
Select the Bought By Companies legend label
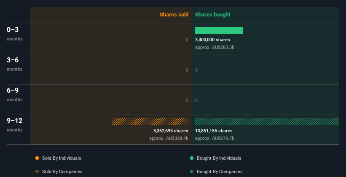220,172
